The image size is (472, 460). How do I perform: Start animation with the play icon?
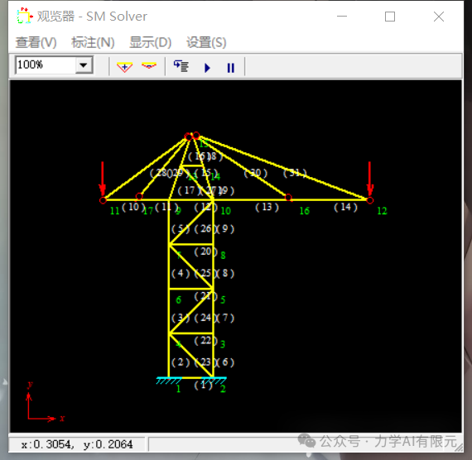tap(207, 67)
